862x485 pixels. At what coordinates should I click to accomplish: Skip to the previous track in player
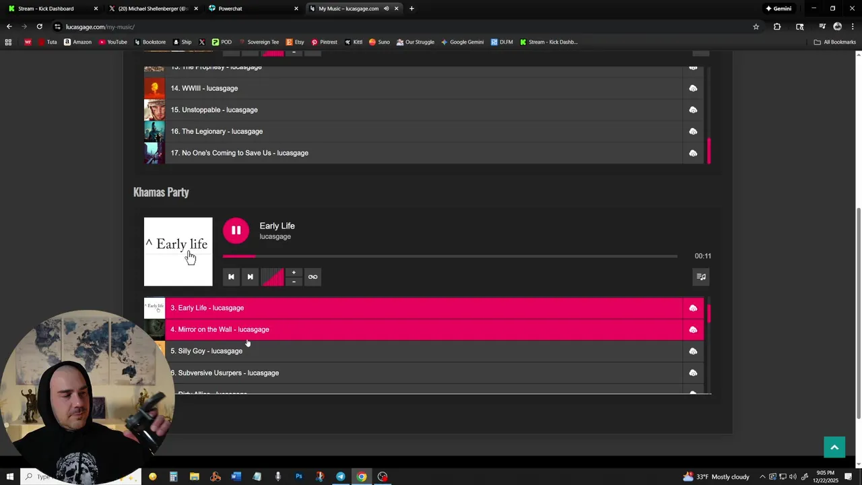click(231, 277)
